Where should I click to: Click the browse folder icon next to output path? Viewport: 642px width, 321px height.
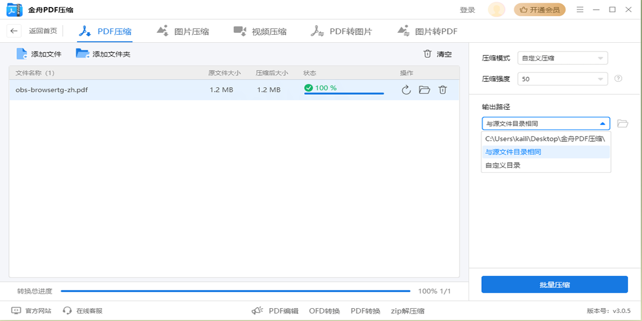click(x=622, y=124)
